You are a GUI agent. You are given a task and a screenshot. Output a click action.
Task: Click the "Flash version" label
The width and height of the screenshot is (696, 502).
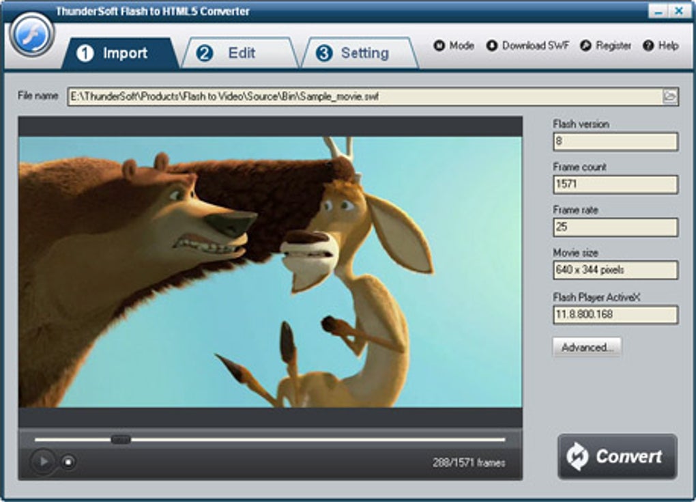581,124
